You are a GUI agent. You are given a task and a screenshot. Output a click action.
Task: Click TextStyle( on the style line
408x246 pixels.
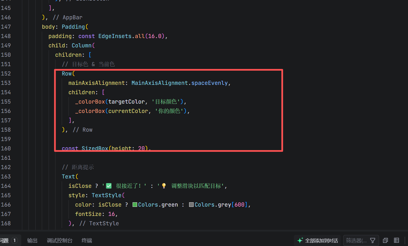108,195
